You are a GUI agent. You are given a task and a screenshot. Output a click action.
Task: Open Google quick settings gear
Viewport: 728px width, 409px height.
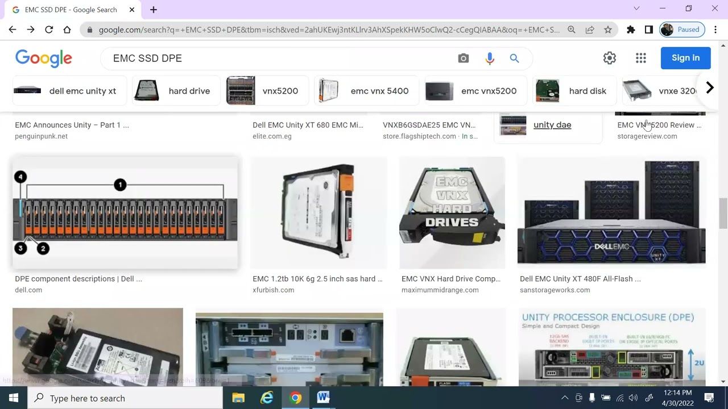[610, 58]
